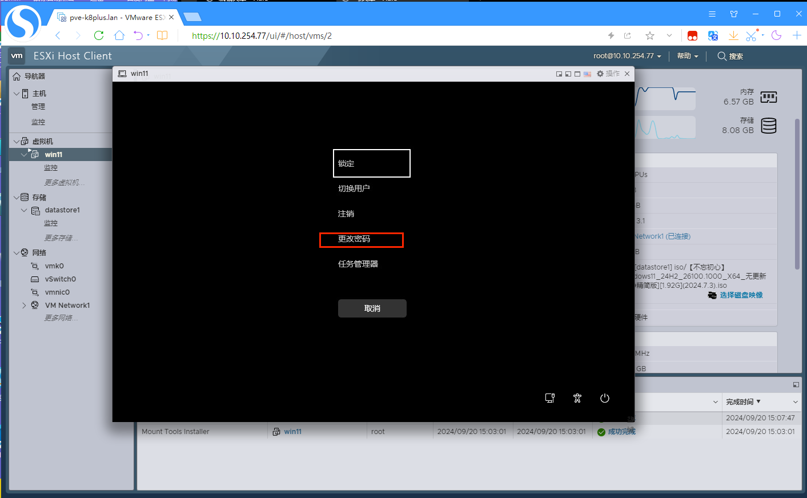Screen dimensions: 807x498
Task: Click 选择磁盘映像 link
Action: point(741,295)
